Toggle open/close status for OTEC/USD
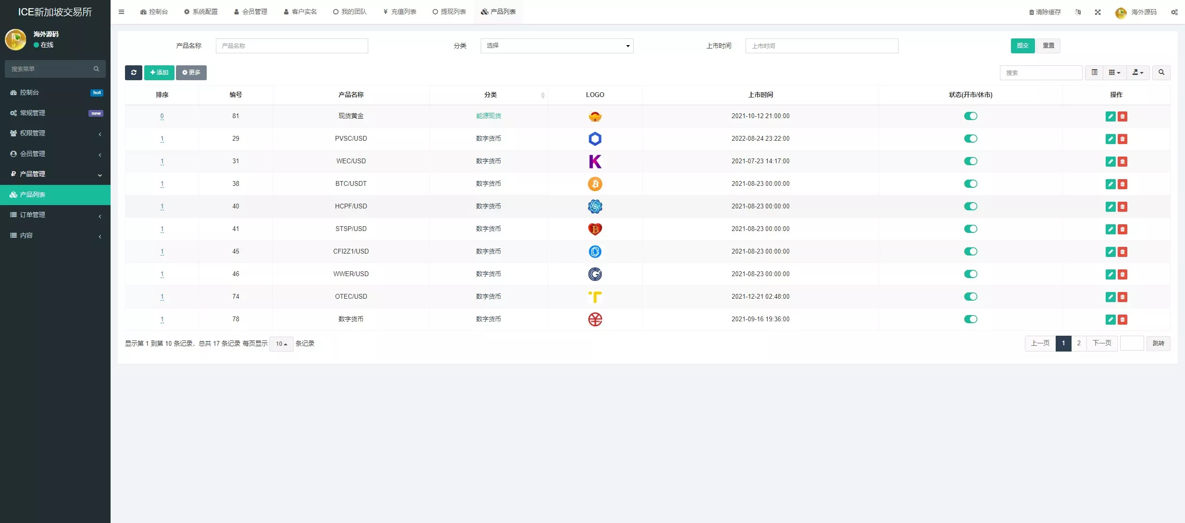Viewport: 1185px width, 523px height. [971, 296]
